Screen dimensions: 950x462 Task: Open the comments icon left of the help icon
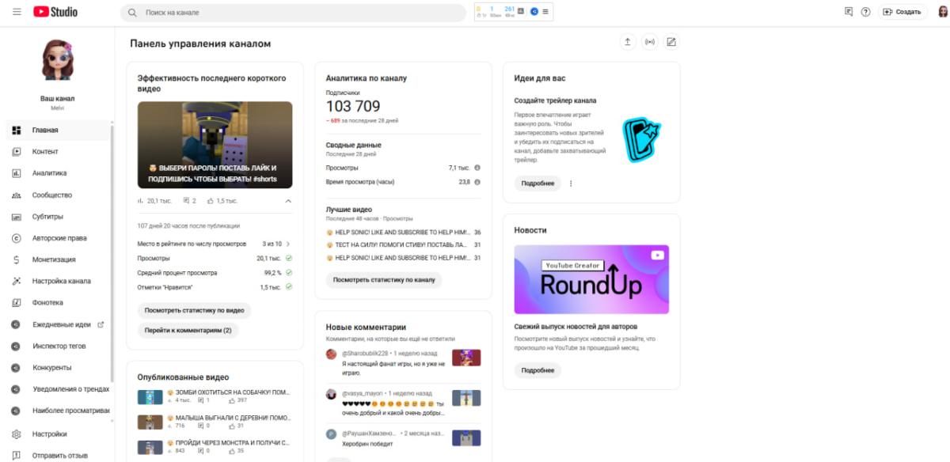pos(849,12)
